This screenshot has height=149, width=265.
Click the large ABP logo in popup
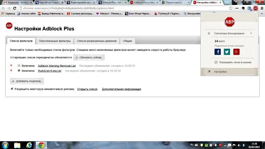tap(230, 22)
